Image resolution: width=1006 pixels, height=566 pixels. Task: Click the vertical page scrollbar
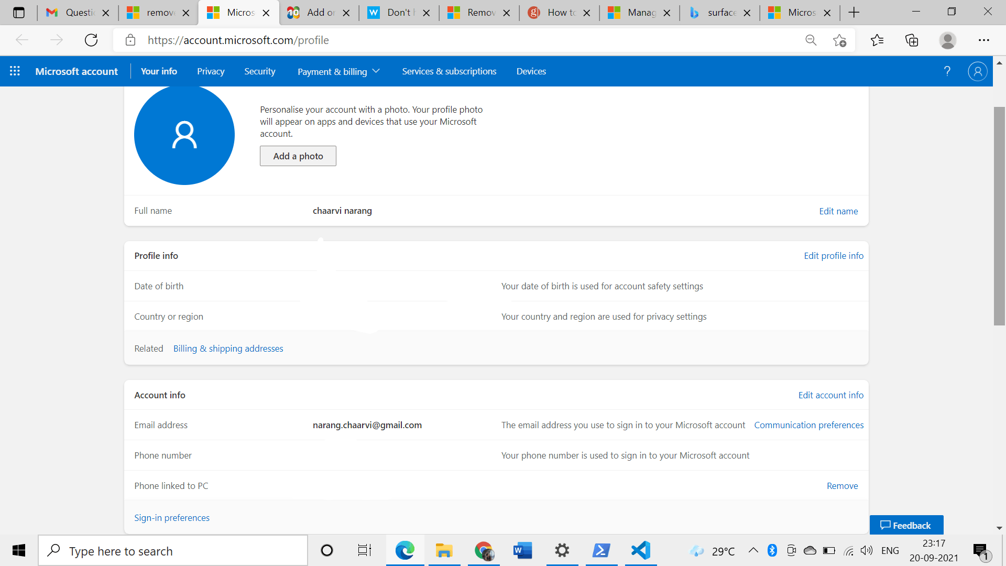coord(999,216)
